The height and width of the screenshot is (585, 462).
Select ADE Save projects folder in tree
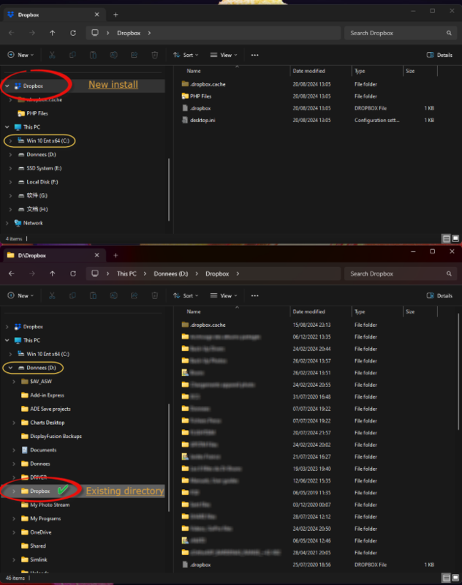(x=50, y=409)
